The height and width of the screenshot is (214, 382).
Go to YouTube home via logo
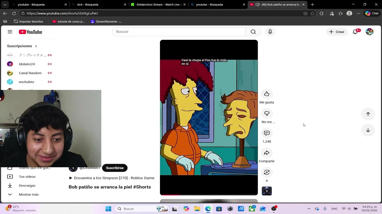pos(30,32)
